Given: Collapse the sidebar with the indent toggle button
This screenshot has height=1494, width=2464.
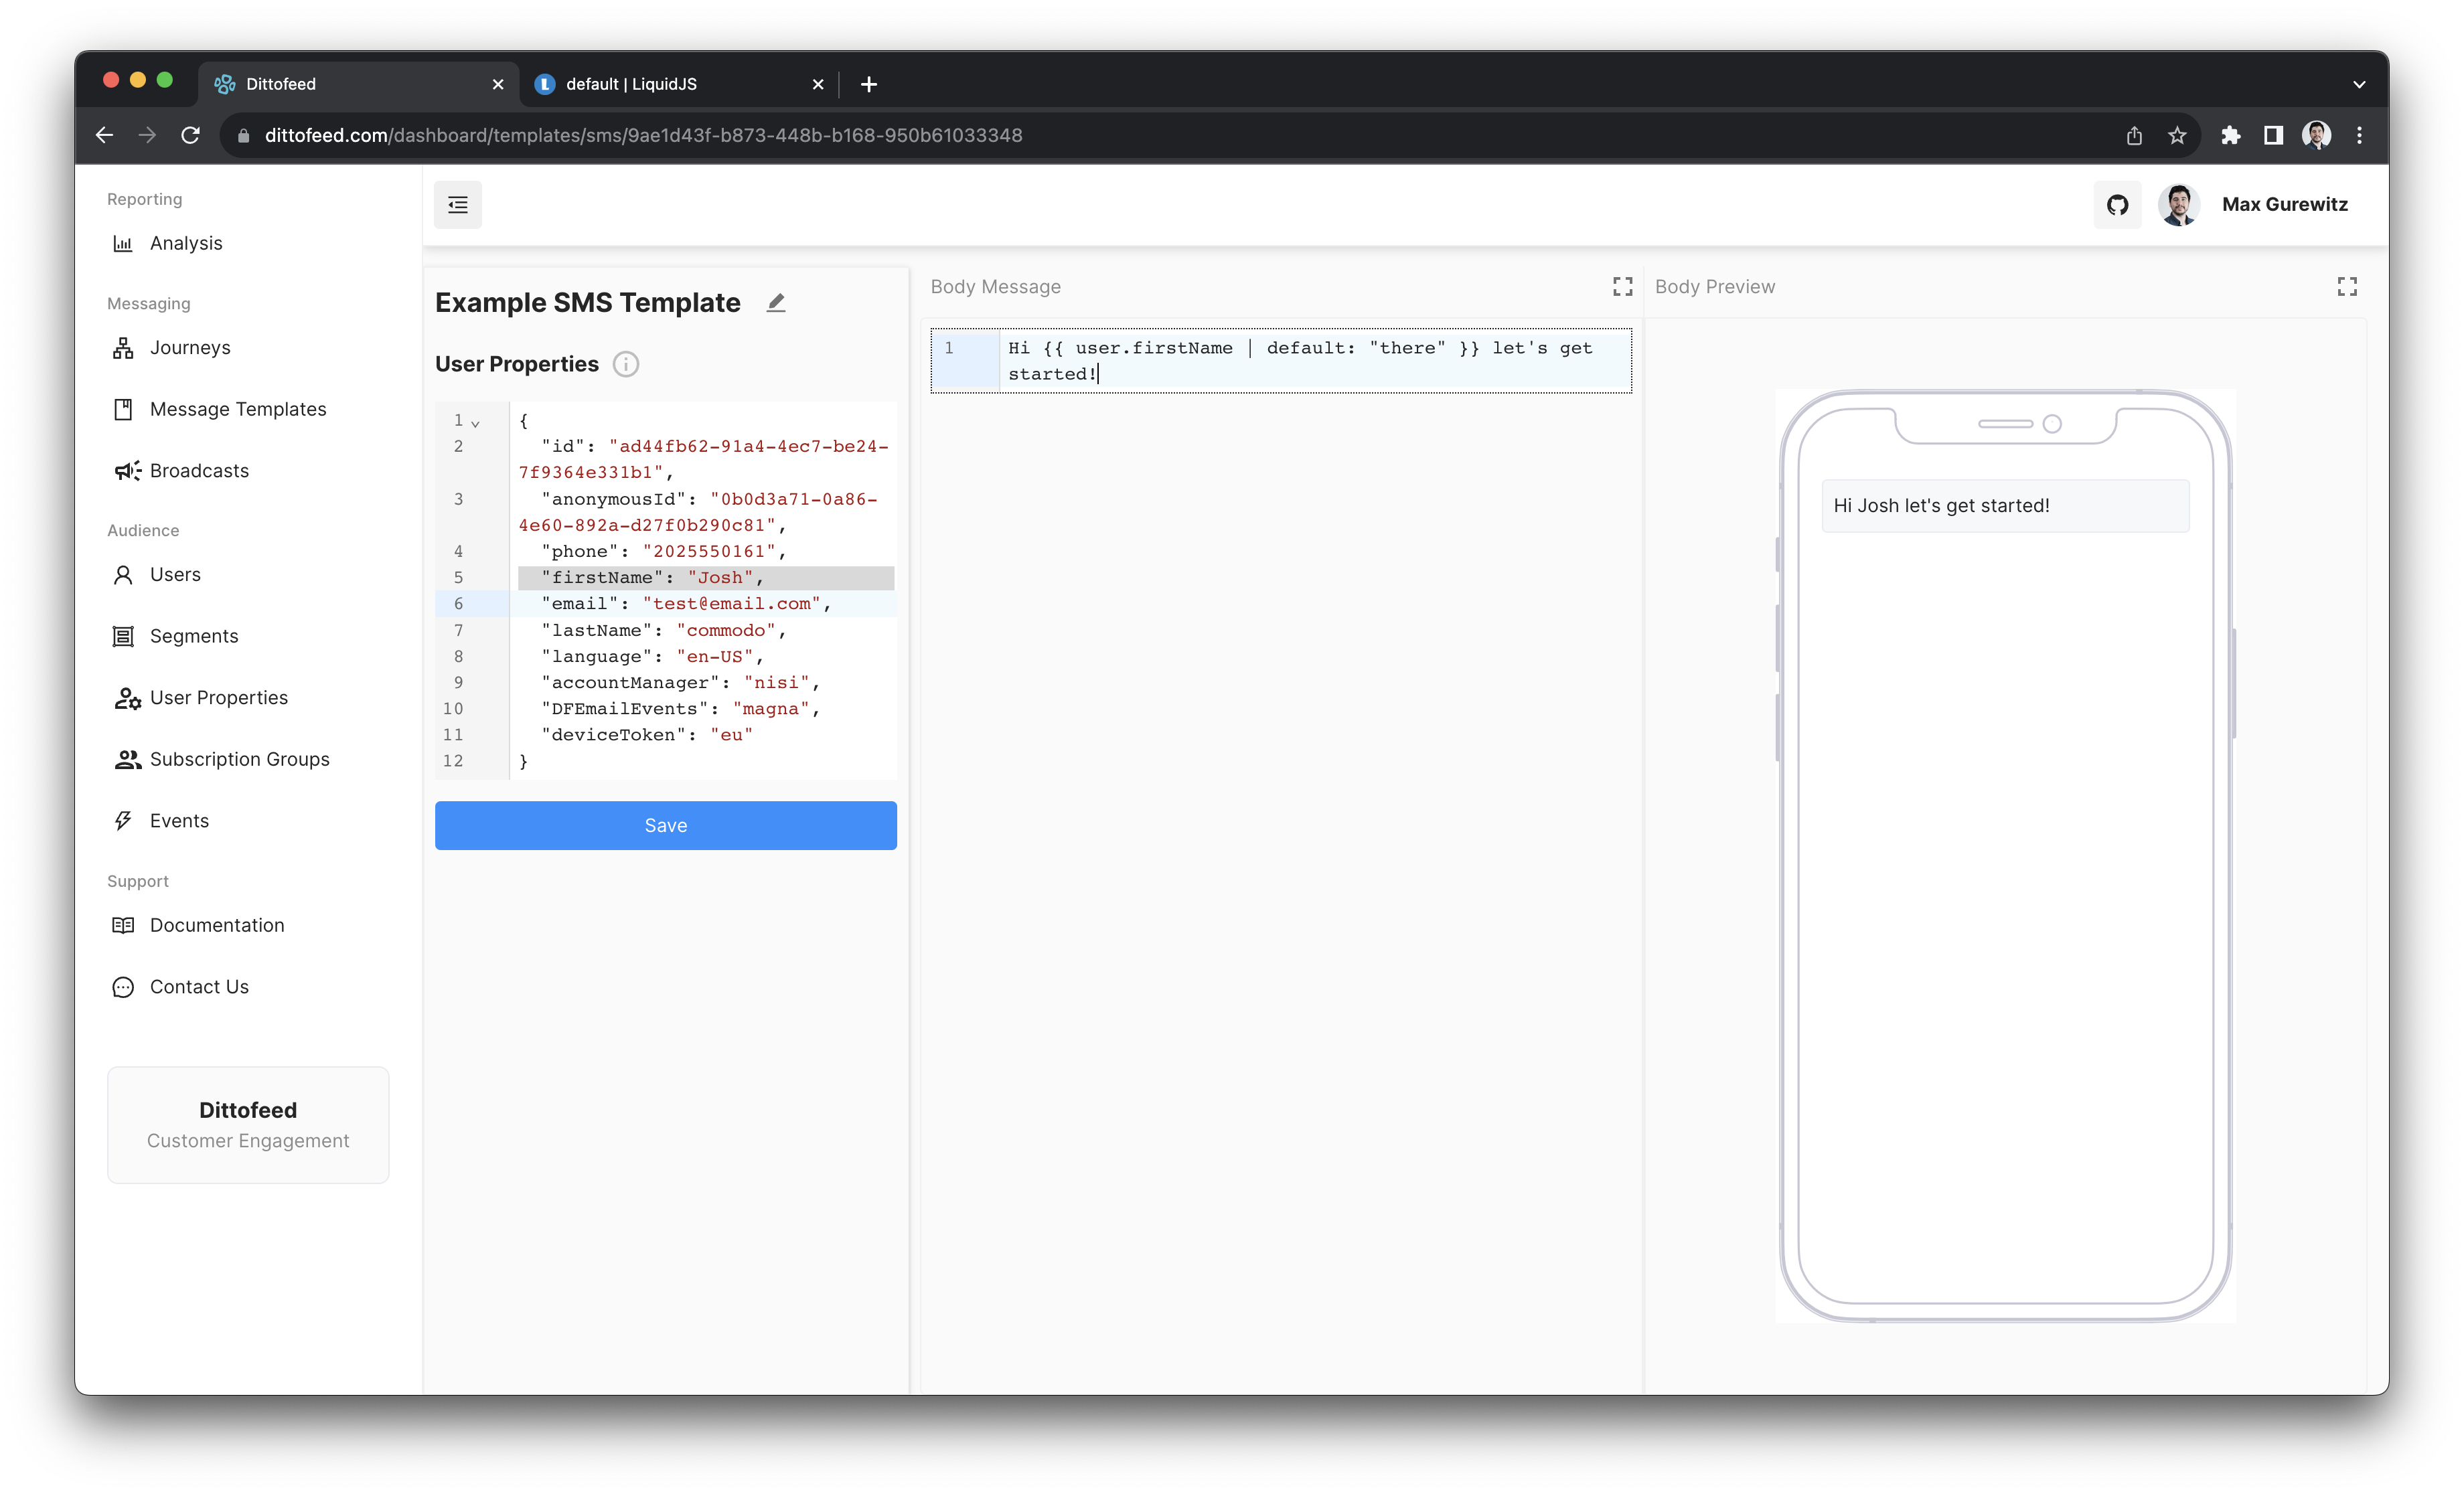Looking at the screenshot, I should click(x=458, y=204).
